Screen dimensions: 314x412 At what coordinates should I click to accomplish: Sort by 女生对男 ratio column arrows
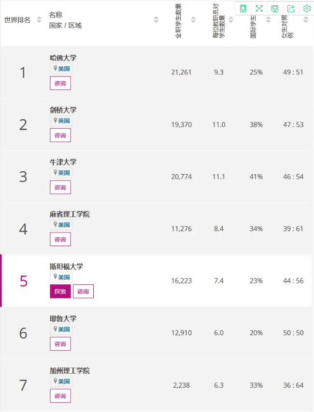(x=305, y=20)
